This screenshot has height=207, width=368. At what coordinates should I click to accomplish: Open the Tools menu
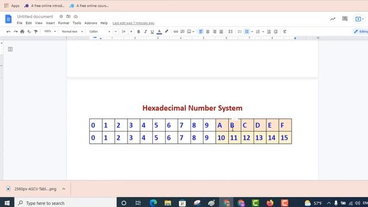click(x=76, y=23)
